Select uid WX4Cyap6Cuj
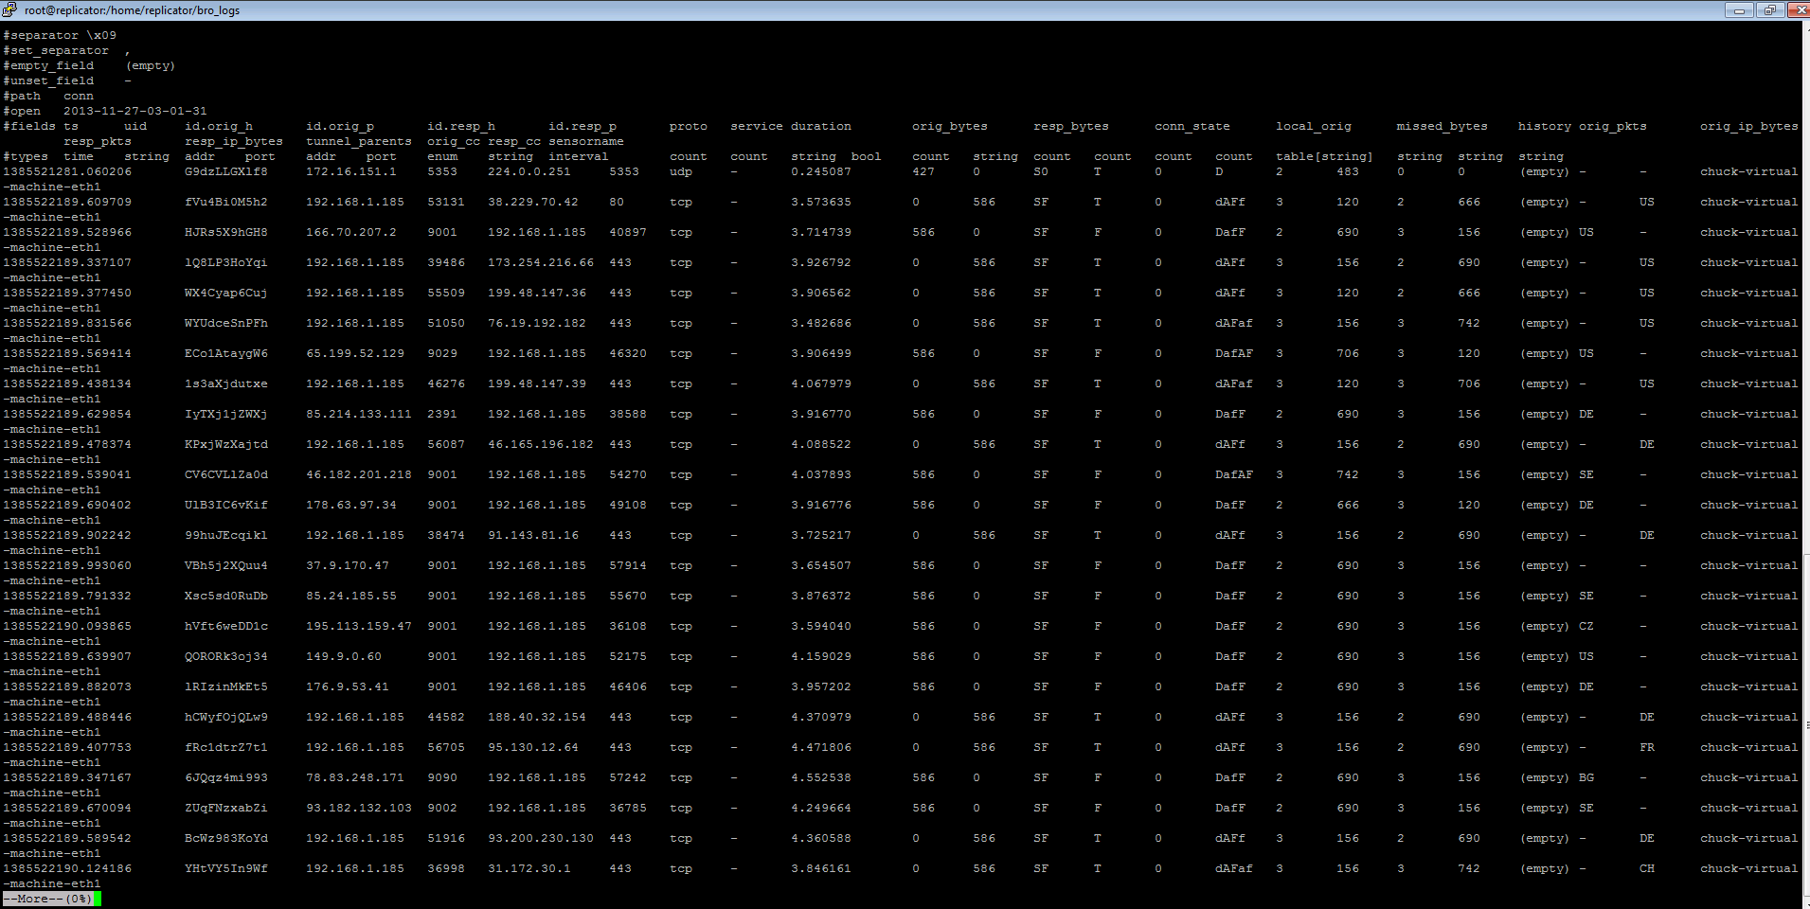The height and width of the screenshot is (909, 1810). pyautogui.click(x=226, y=294)
